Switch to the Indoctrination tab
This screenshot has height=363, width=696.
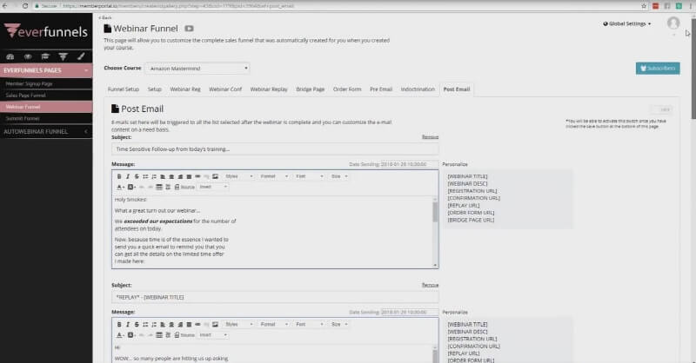pyautogui.click(x=418, y=89)
